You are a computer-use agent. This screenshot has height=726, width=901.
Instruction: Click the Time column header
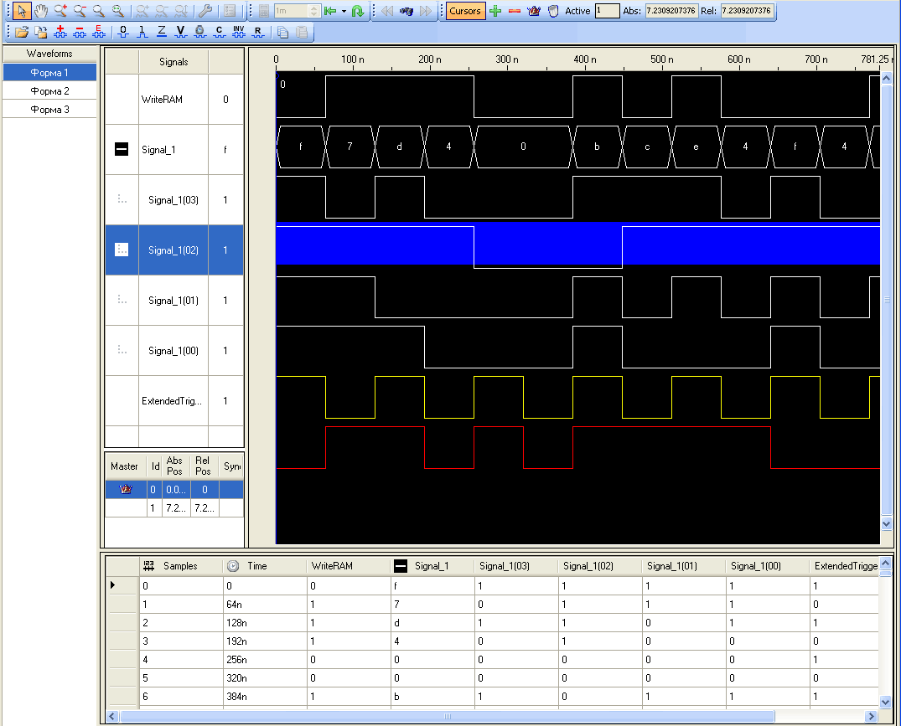click(x=257, y=566)
